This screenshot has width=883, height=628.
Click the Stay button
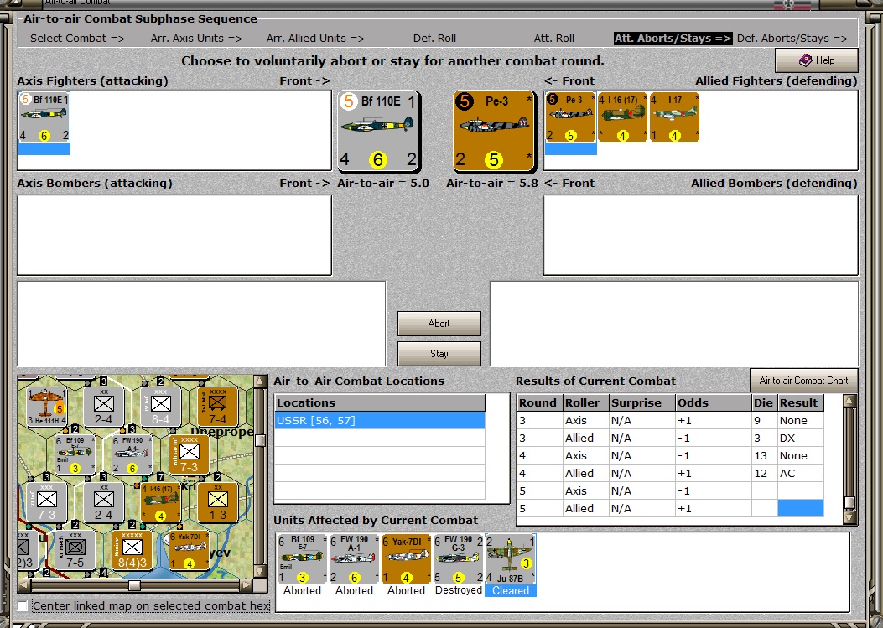439,354
